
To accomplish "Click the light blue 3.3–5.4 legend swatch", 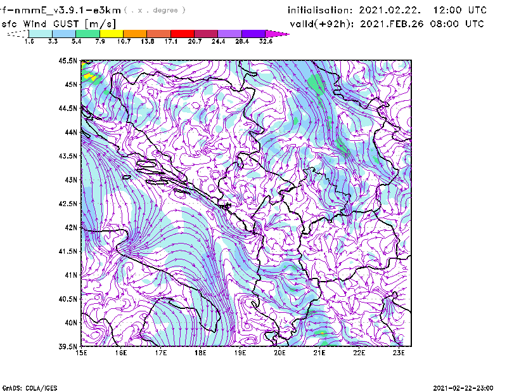I will [64, 34].
